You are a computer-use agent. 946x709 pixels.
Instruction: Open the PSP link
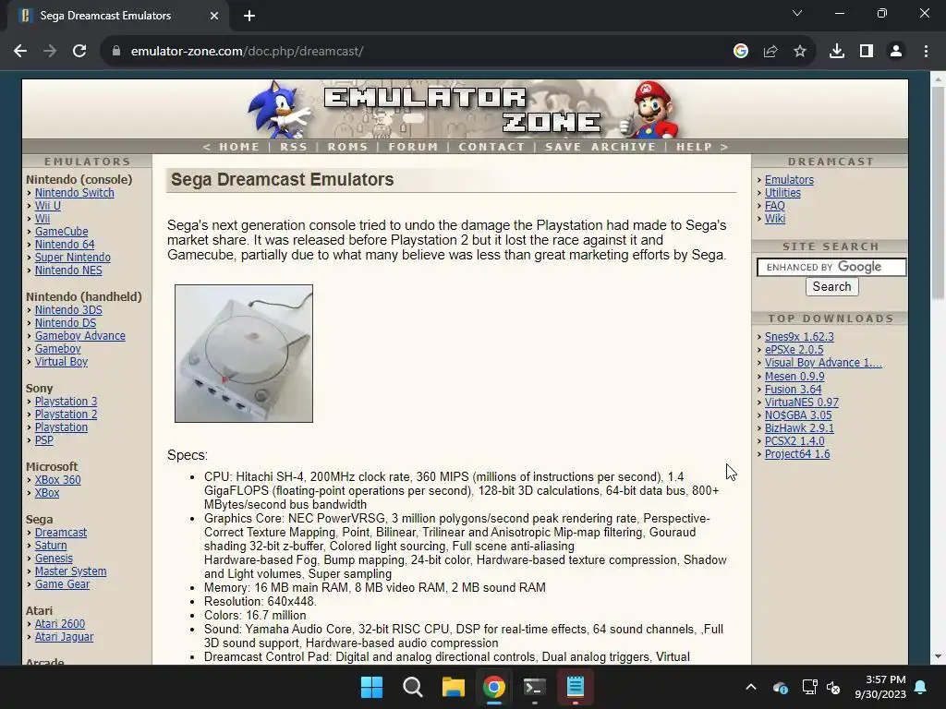(x=44, y=440)
